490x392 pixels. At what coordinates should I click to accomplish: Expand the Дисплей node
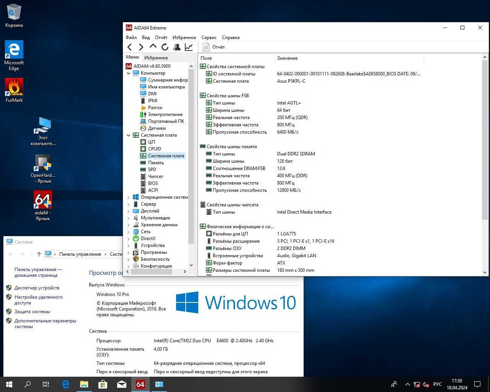pyautogui.click(x=129, y=211)
